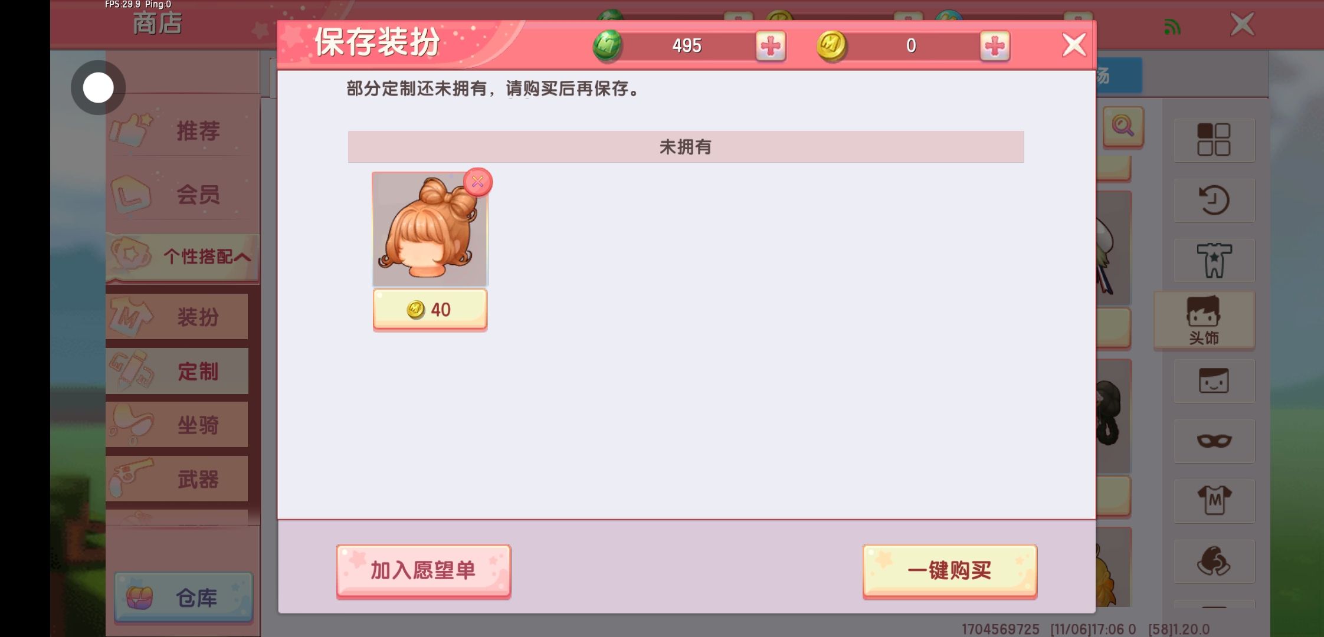
Task: Select the M t-shirt tops category
Action: pyautogui.click(x=1214, y=501)
